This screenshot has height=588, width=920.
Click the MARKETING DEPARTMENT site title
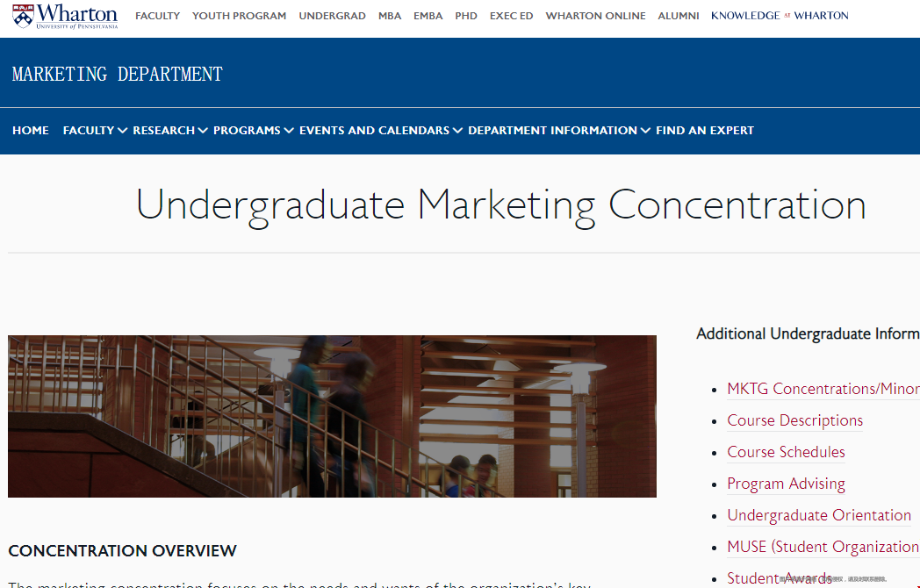click(118, 74)
